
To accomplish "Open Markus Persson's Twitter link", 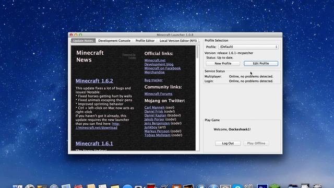I will pyautogui.click(x=157, y=131).
